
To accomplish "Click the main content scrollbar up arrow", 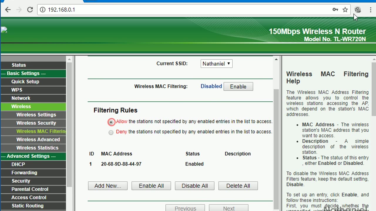I will pyautogui.click(x=276, y=59).
